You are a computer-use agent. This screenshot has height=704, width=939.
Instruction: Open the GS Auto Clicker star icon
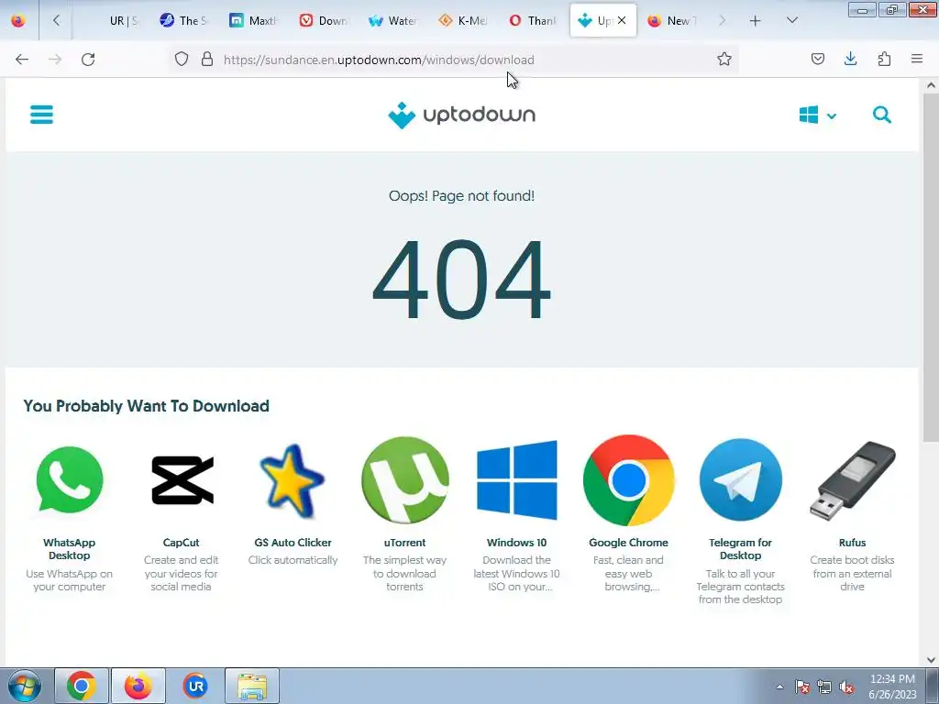pyautogui.click(x=293, y=480)
